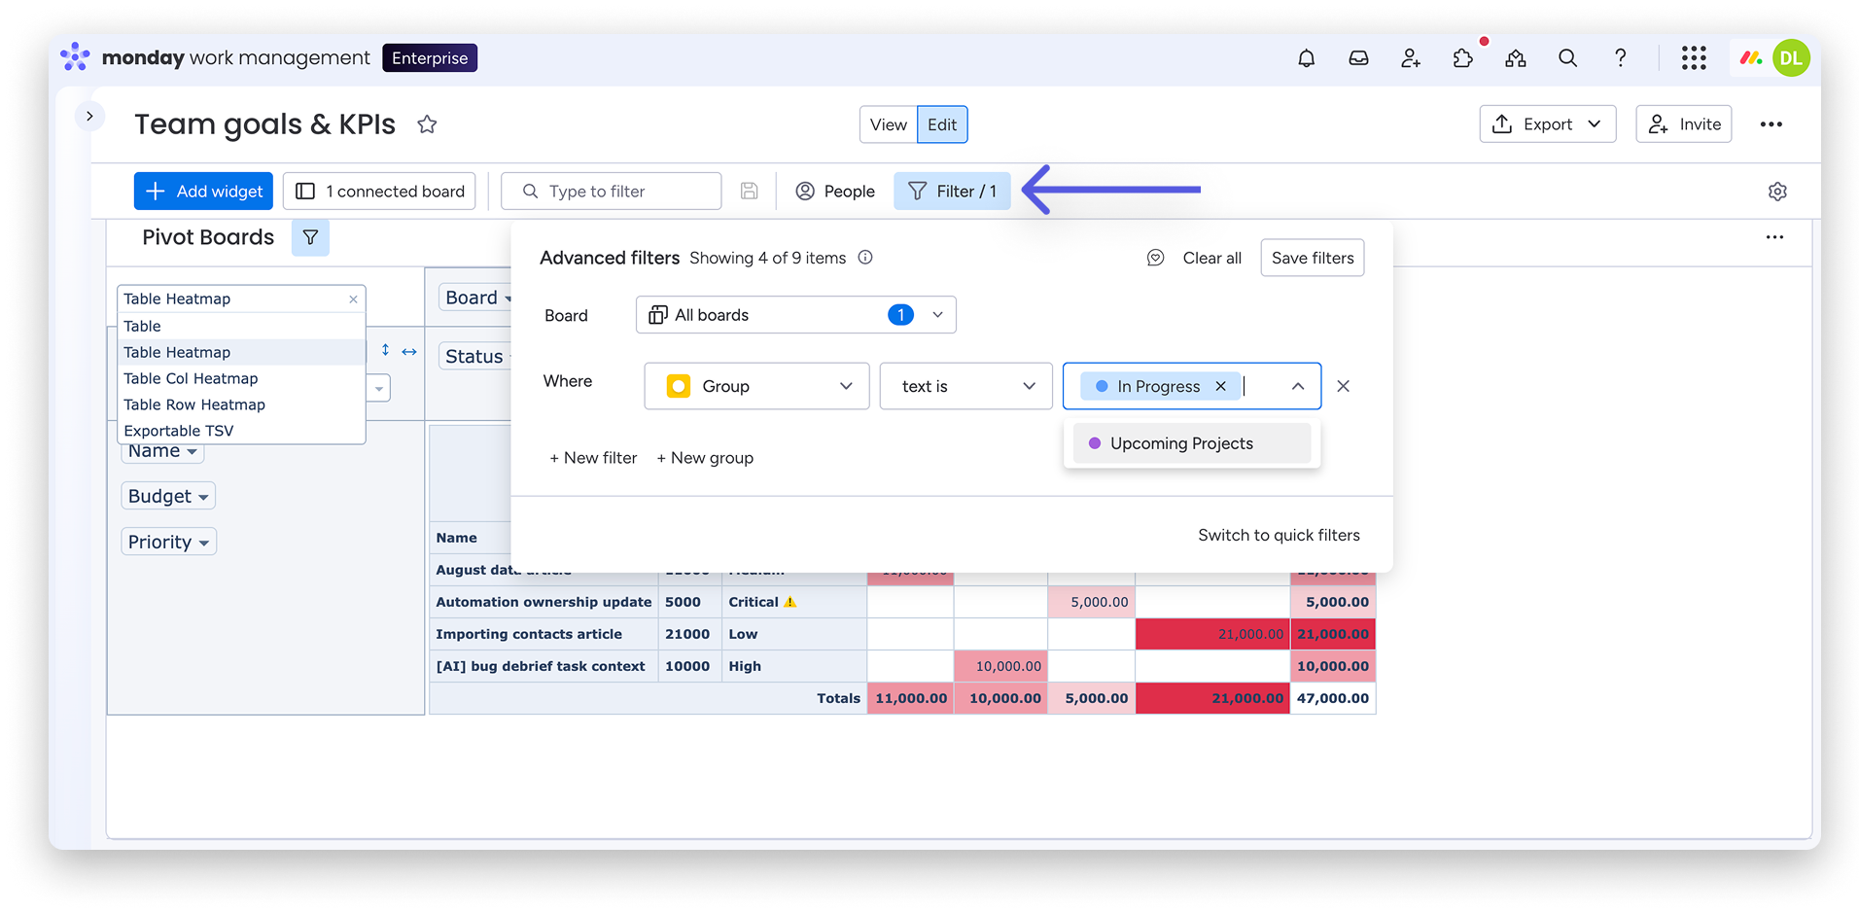Star the Team goals & KPIs board
The height and width of the screenshot is (913, 1859).
pos(427,124)
